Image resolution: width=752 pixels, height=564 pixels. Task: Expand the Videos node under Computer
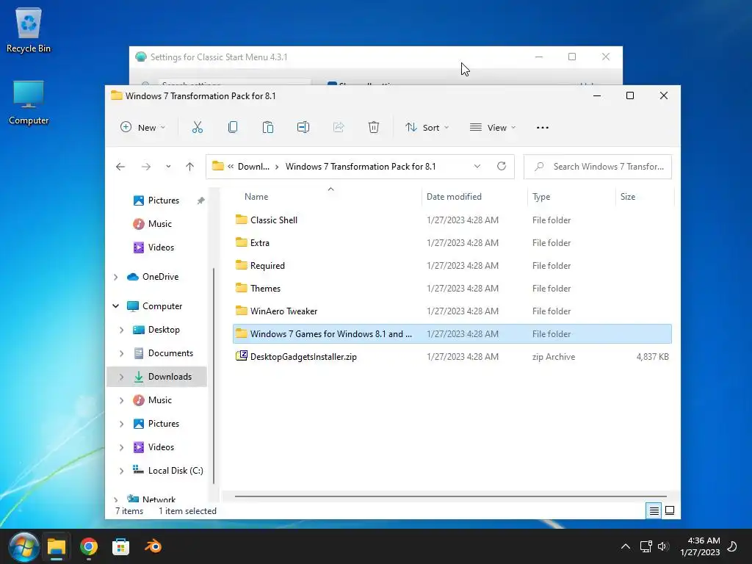click(121, 447)
